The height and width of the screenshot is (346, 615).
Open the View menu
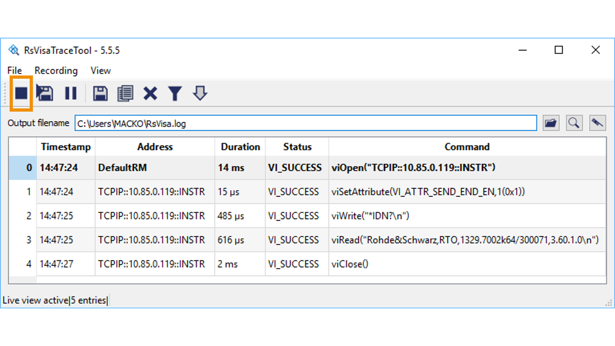pyautogui.click(x=101, y=71)
